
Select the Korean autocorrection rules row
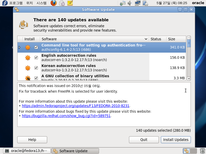(102, 68)
